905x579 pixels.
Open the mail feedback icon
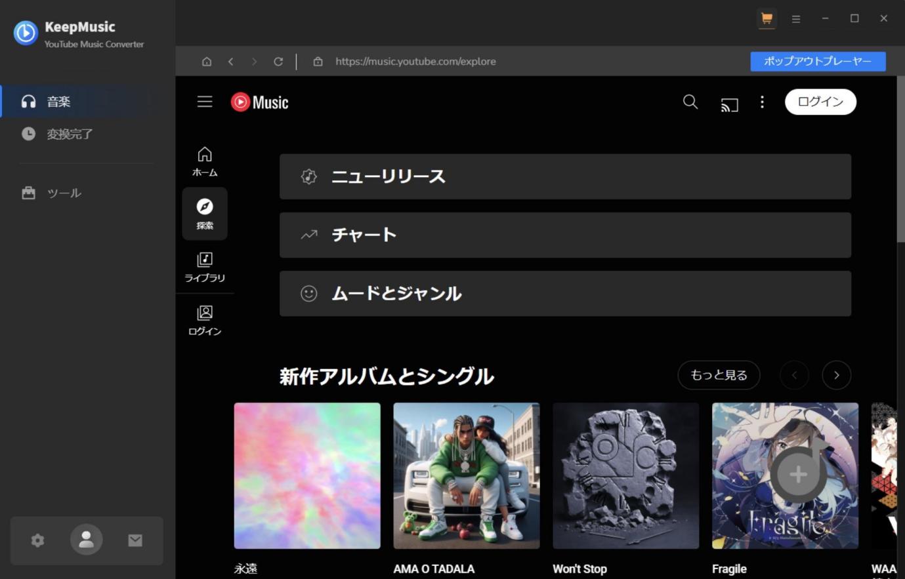135,540
